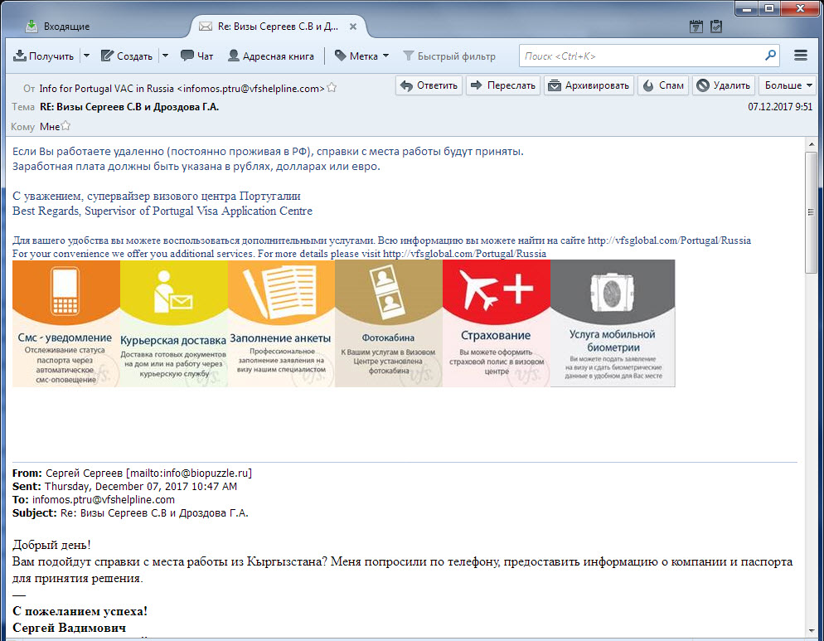Toggle the Quick Filter (Быстрый фильтр)

click(x=449, y=56)
